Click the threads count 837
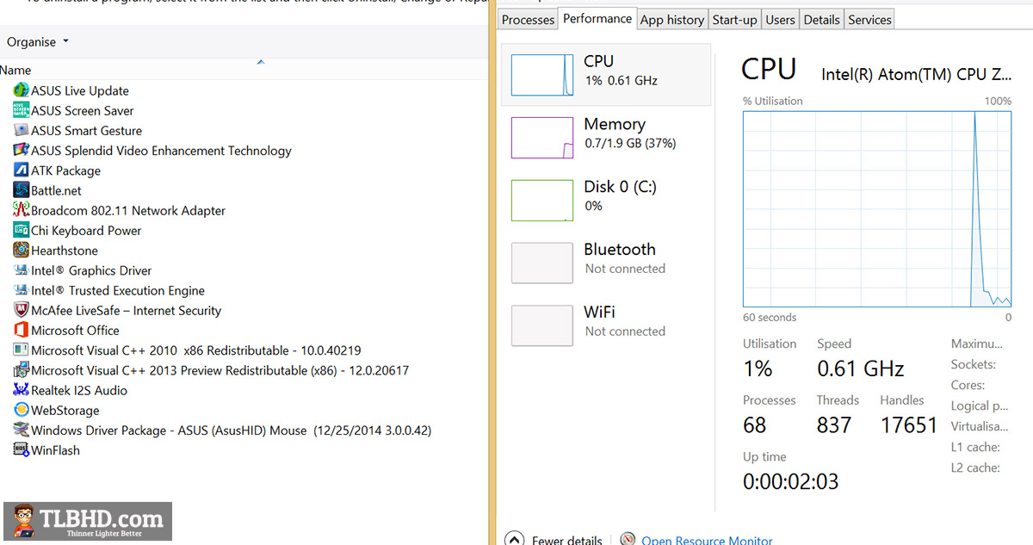Image resolution: width=1033 pixels, height=545 pixels. click(x=834, y=425)
